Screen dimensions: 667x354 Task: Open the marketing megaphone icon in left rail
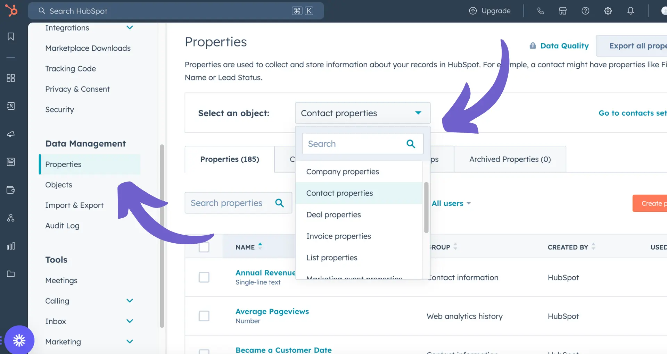point(11,134)
